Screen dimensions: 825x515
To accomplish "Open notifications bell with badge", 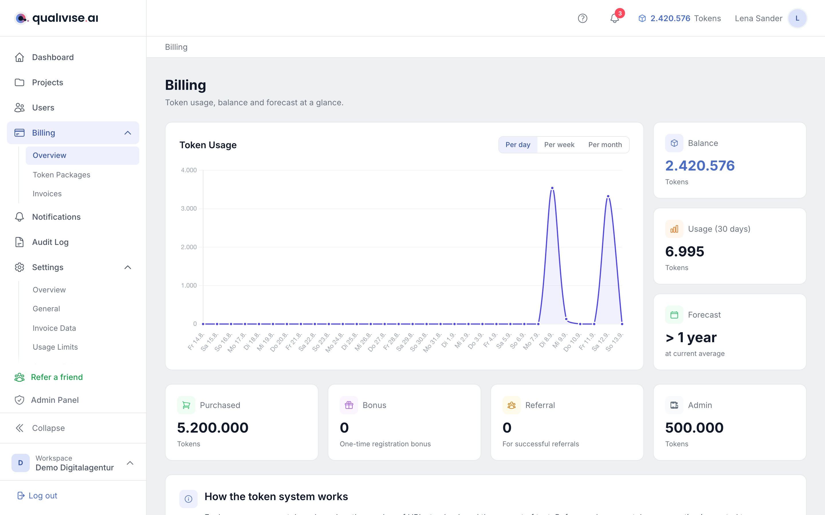I will [x=615, y=18].
